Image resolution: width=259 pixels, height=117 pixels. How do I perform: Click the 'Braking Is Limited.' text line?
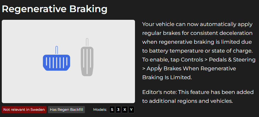[167, 77]
